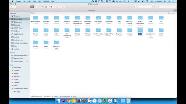Open Documents in the sidebar
This screenshot has height=104, width=186.
click(18, 22)
